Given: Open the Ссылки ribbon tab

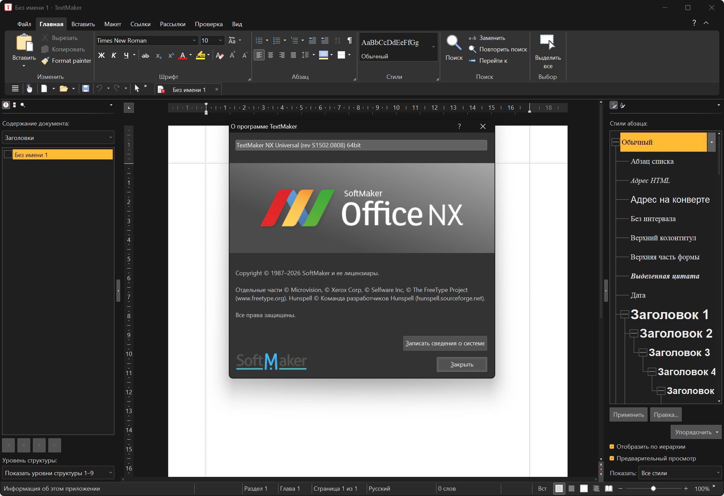Looking at the screenshot, I should (x=140, y=24).
